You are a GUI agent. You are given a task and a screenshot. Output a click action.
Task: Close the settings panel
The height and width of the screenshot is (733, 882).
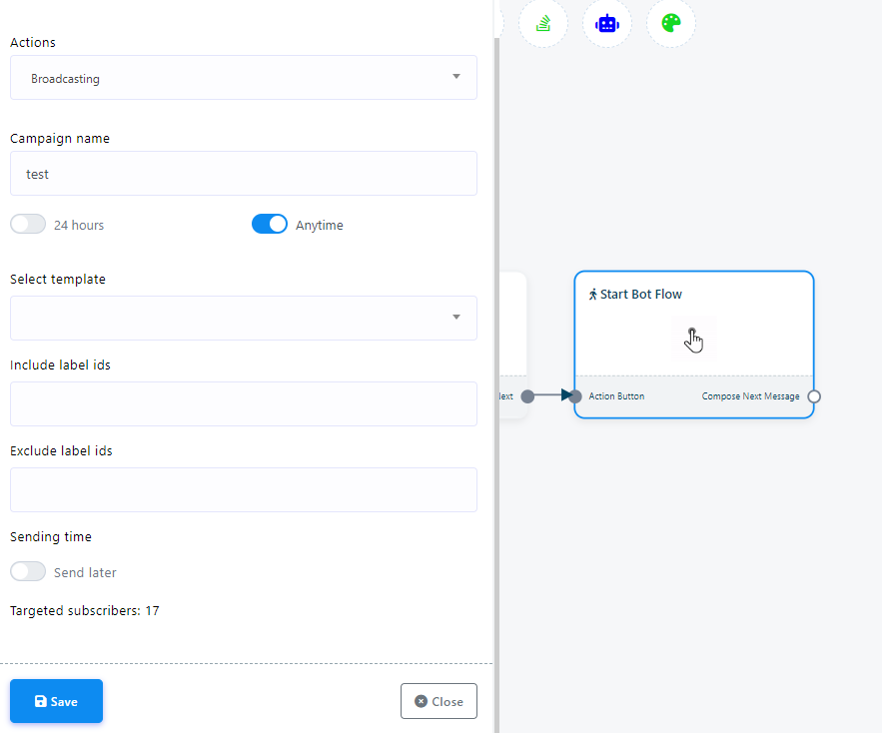[439, 701]
